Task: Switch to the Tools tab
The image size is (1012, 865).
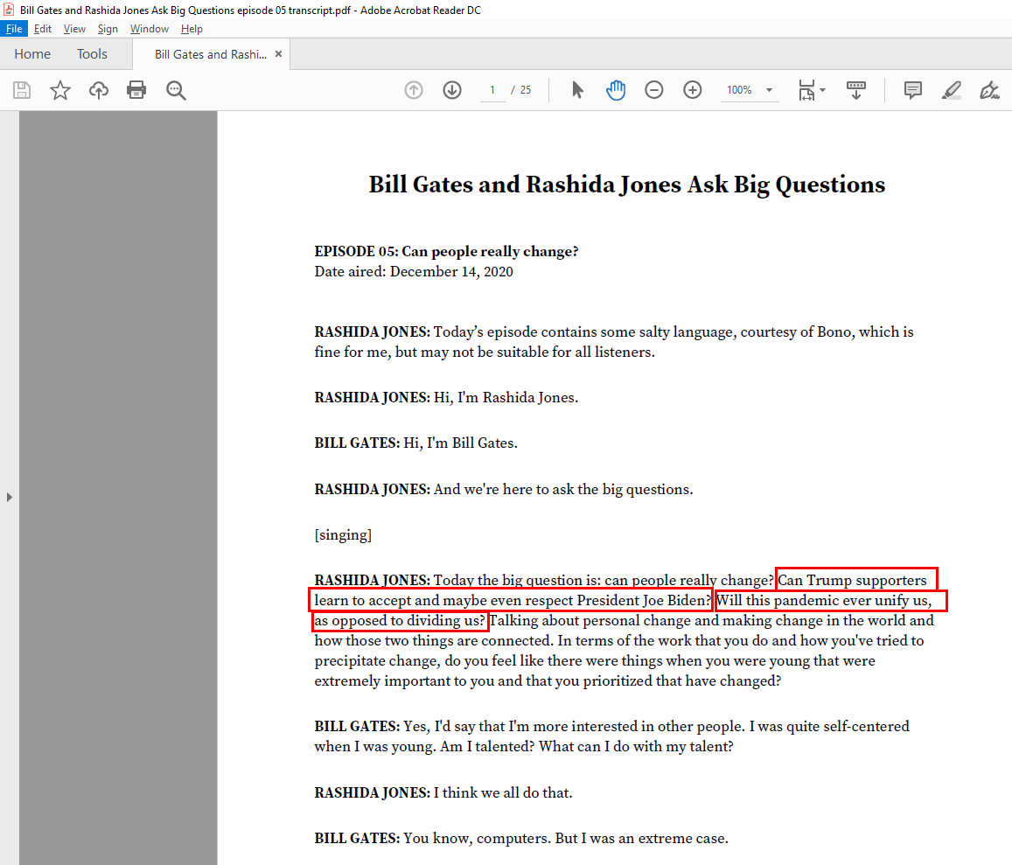Action: (93, 54)
